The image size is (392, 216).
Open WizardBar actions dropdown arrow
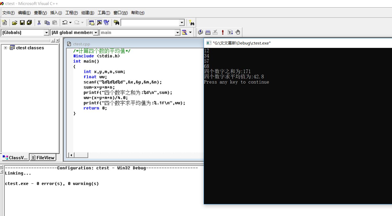pos(190,32)
